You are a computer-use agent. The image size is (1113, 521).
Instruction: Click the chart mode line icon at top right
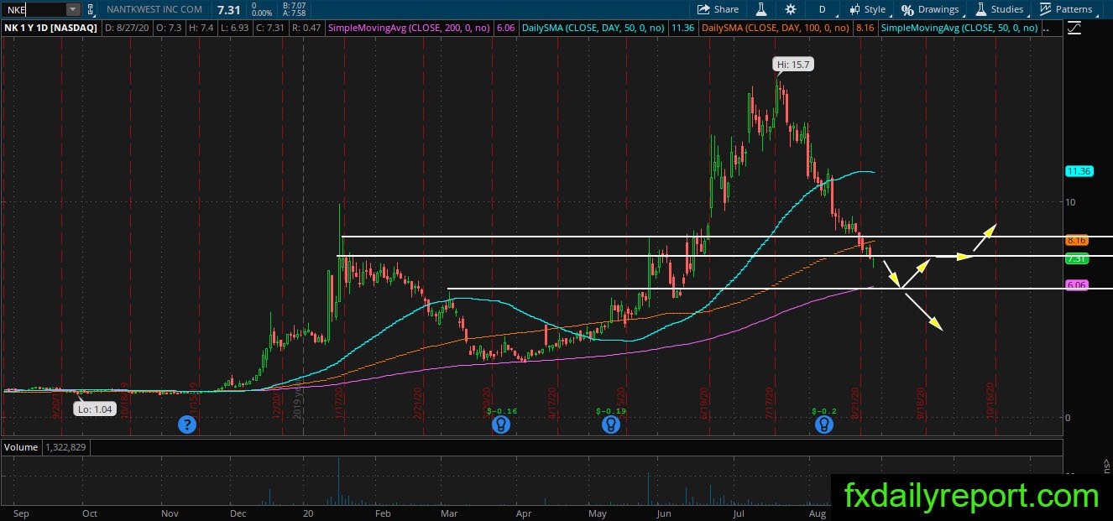pyautogui.click(x=1074, y=28)
